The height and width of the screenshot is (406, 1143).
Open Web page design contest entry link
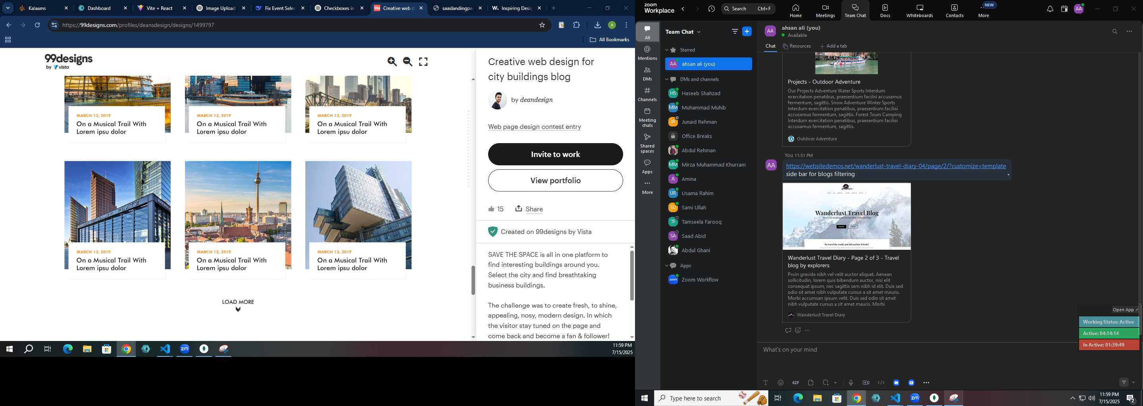point(534,127)
